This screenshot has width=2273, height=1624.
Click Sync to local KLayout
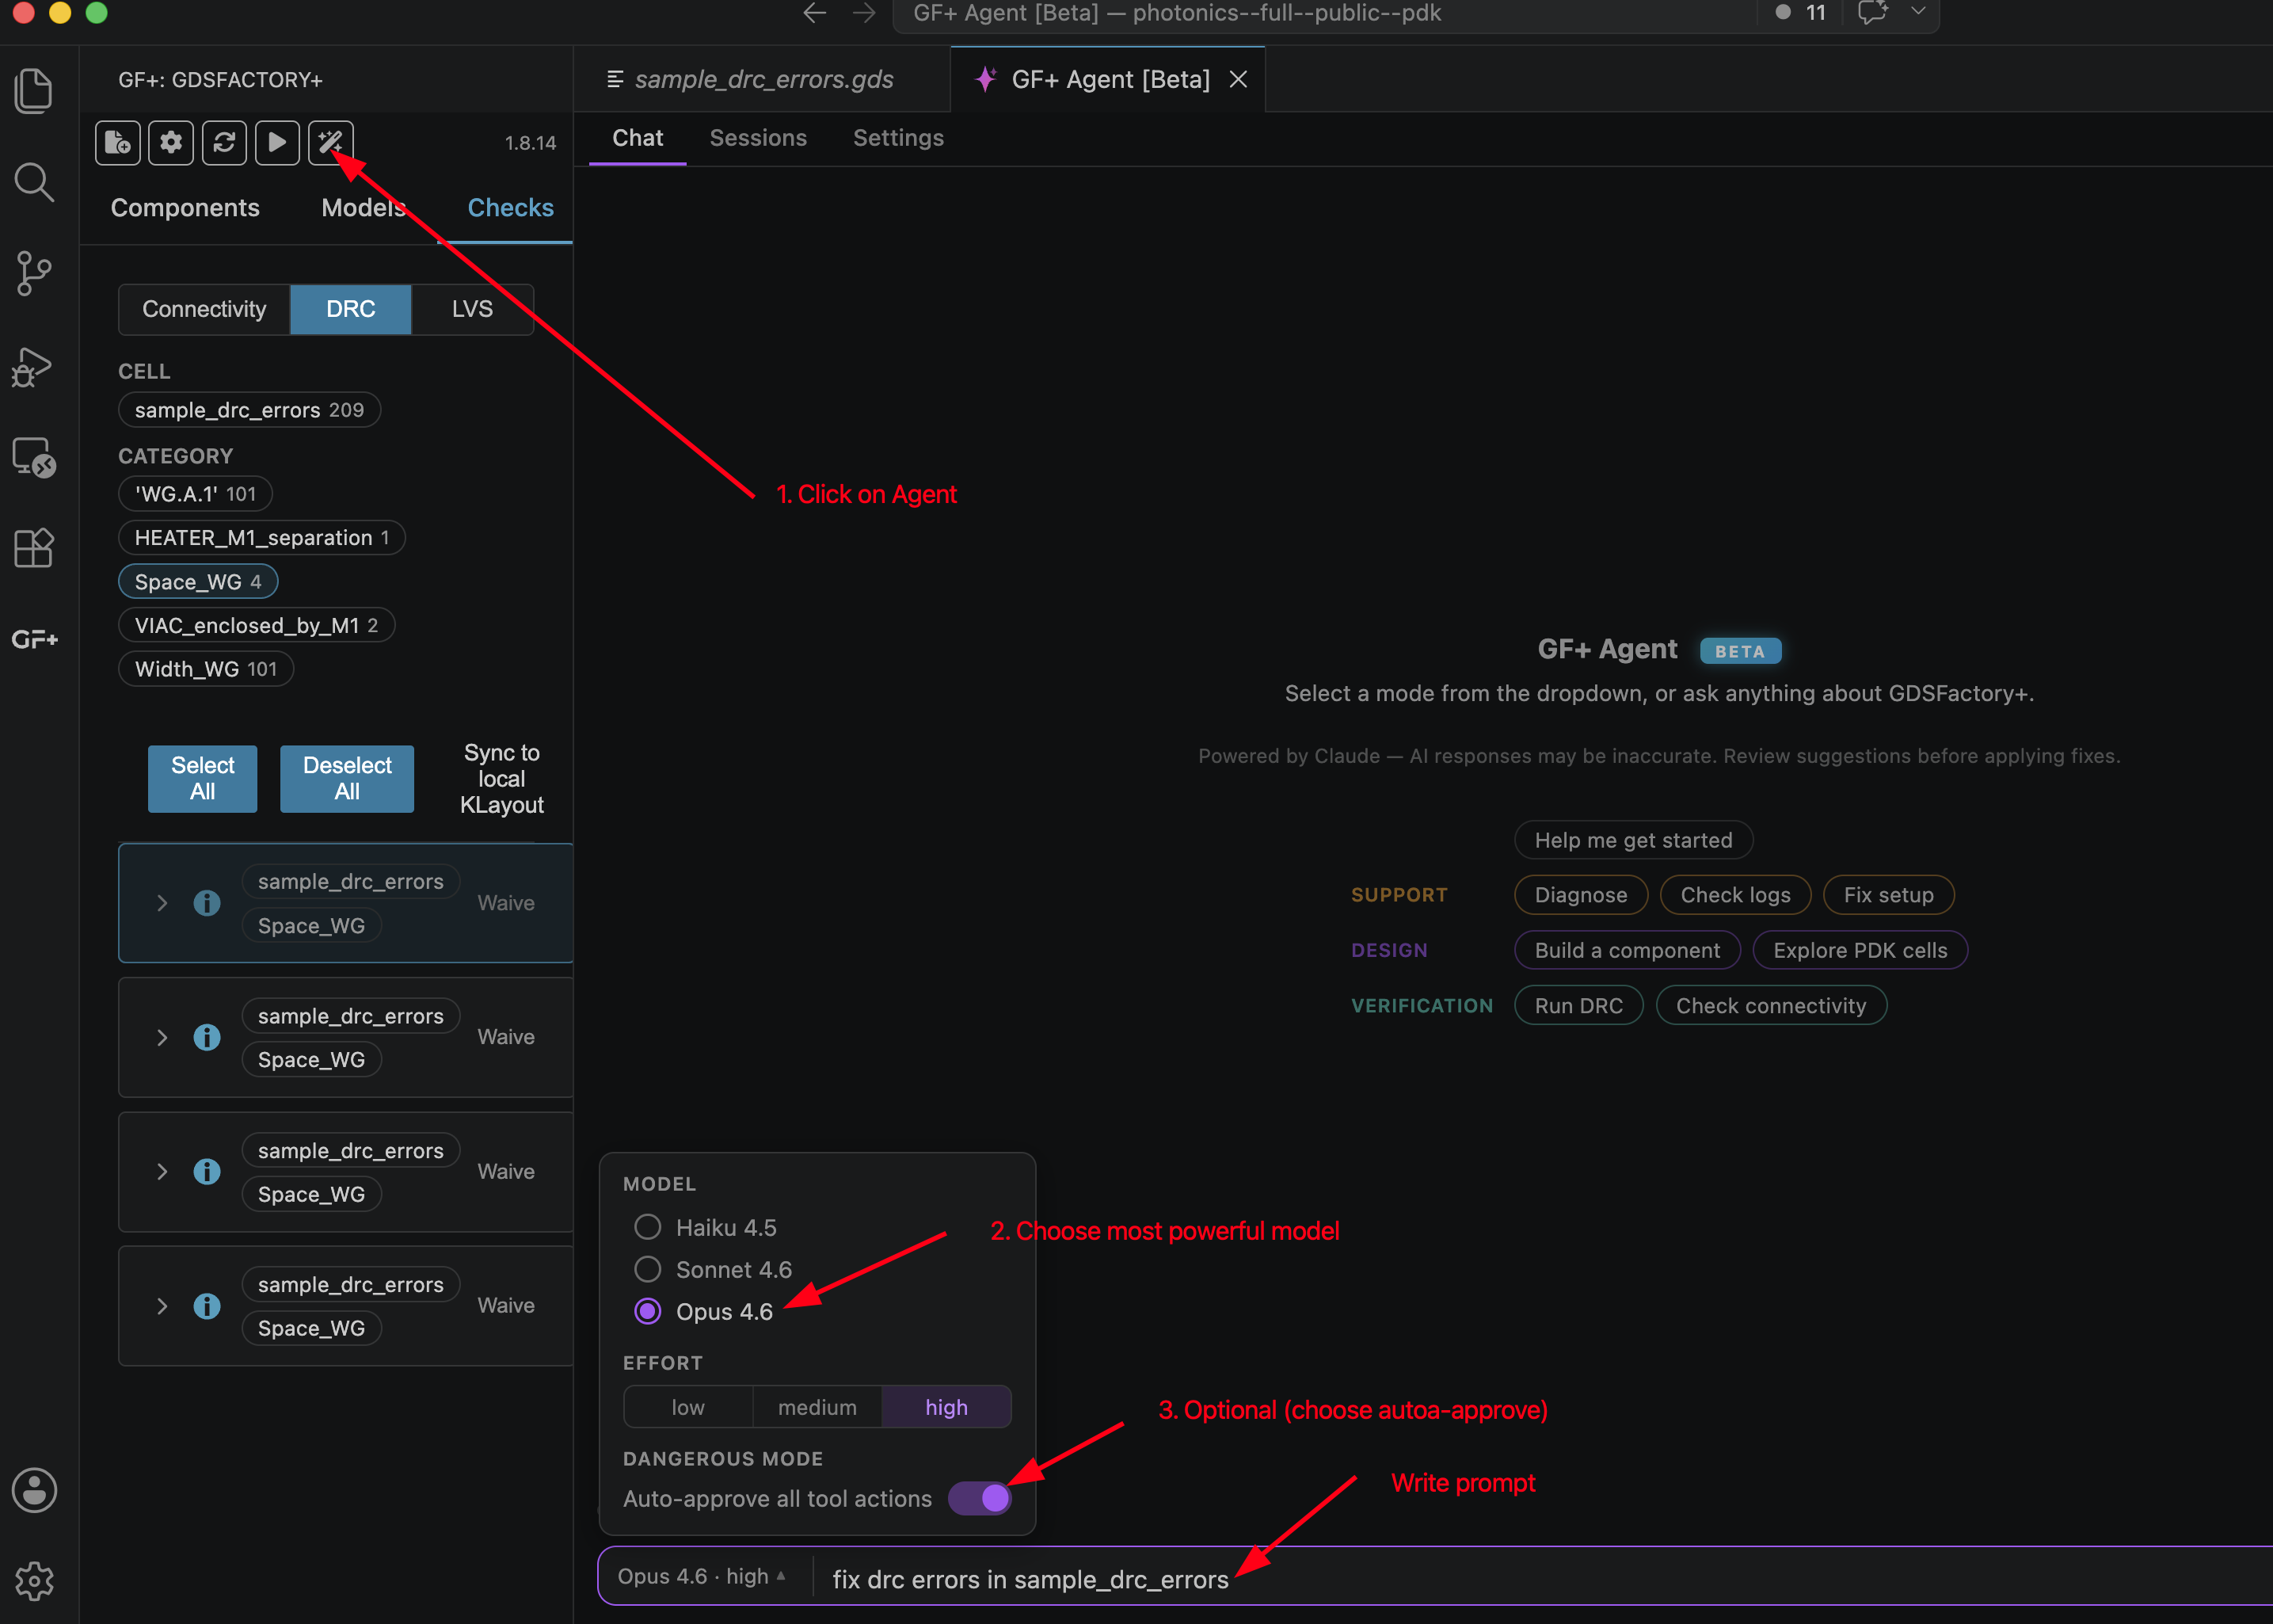[502, 778]
